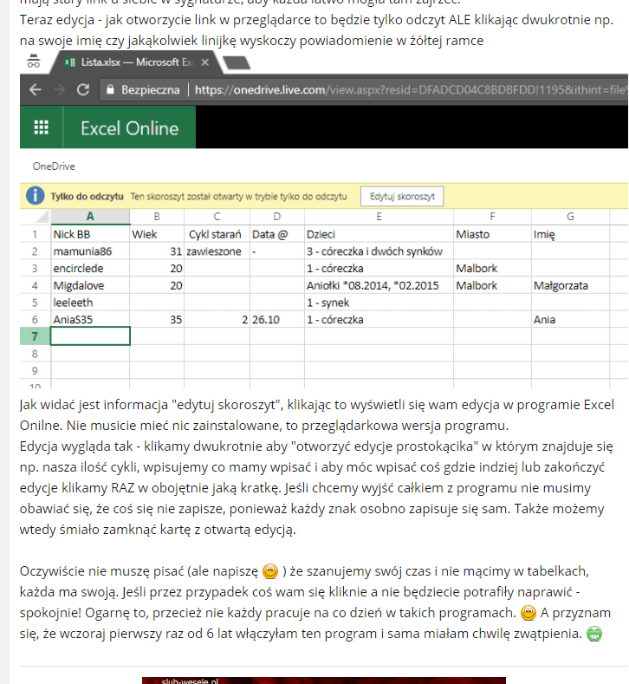Viewport: 629px width, 684px height.
Task: Click the 'Wiek' header cell
Action: [x=157, y=234]
